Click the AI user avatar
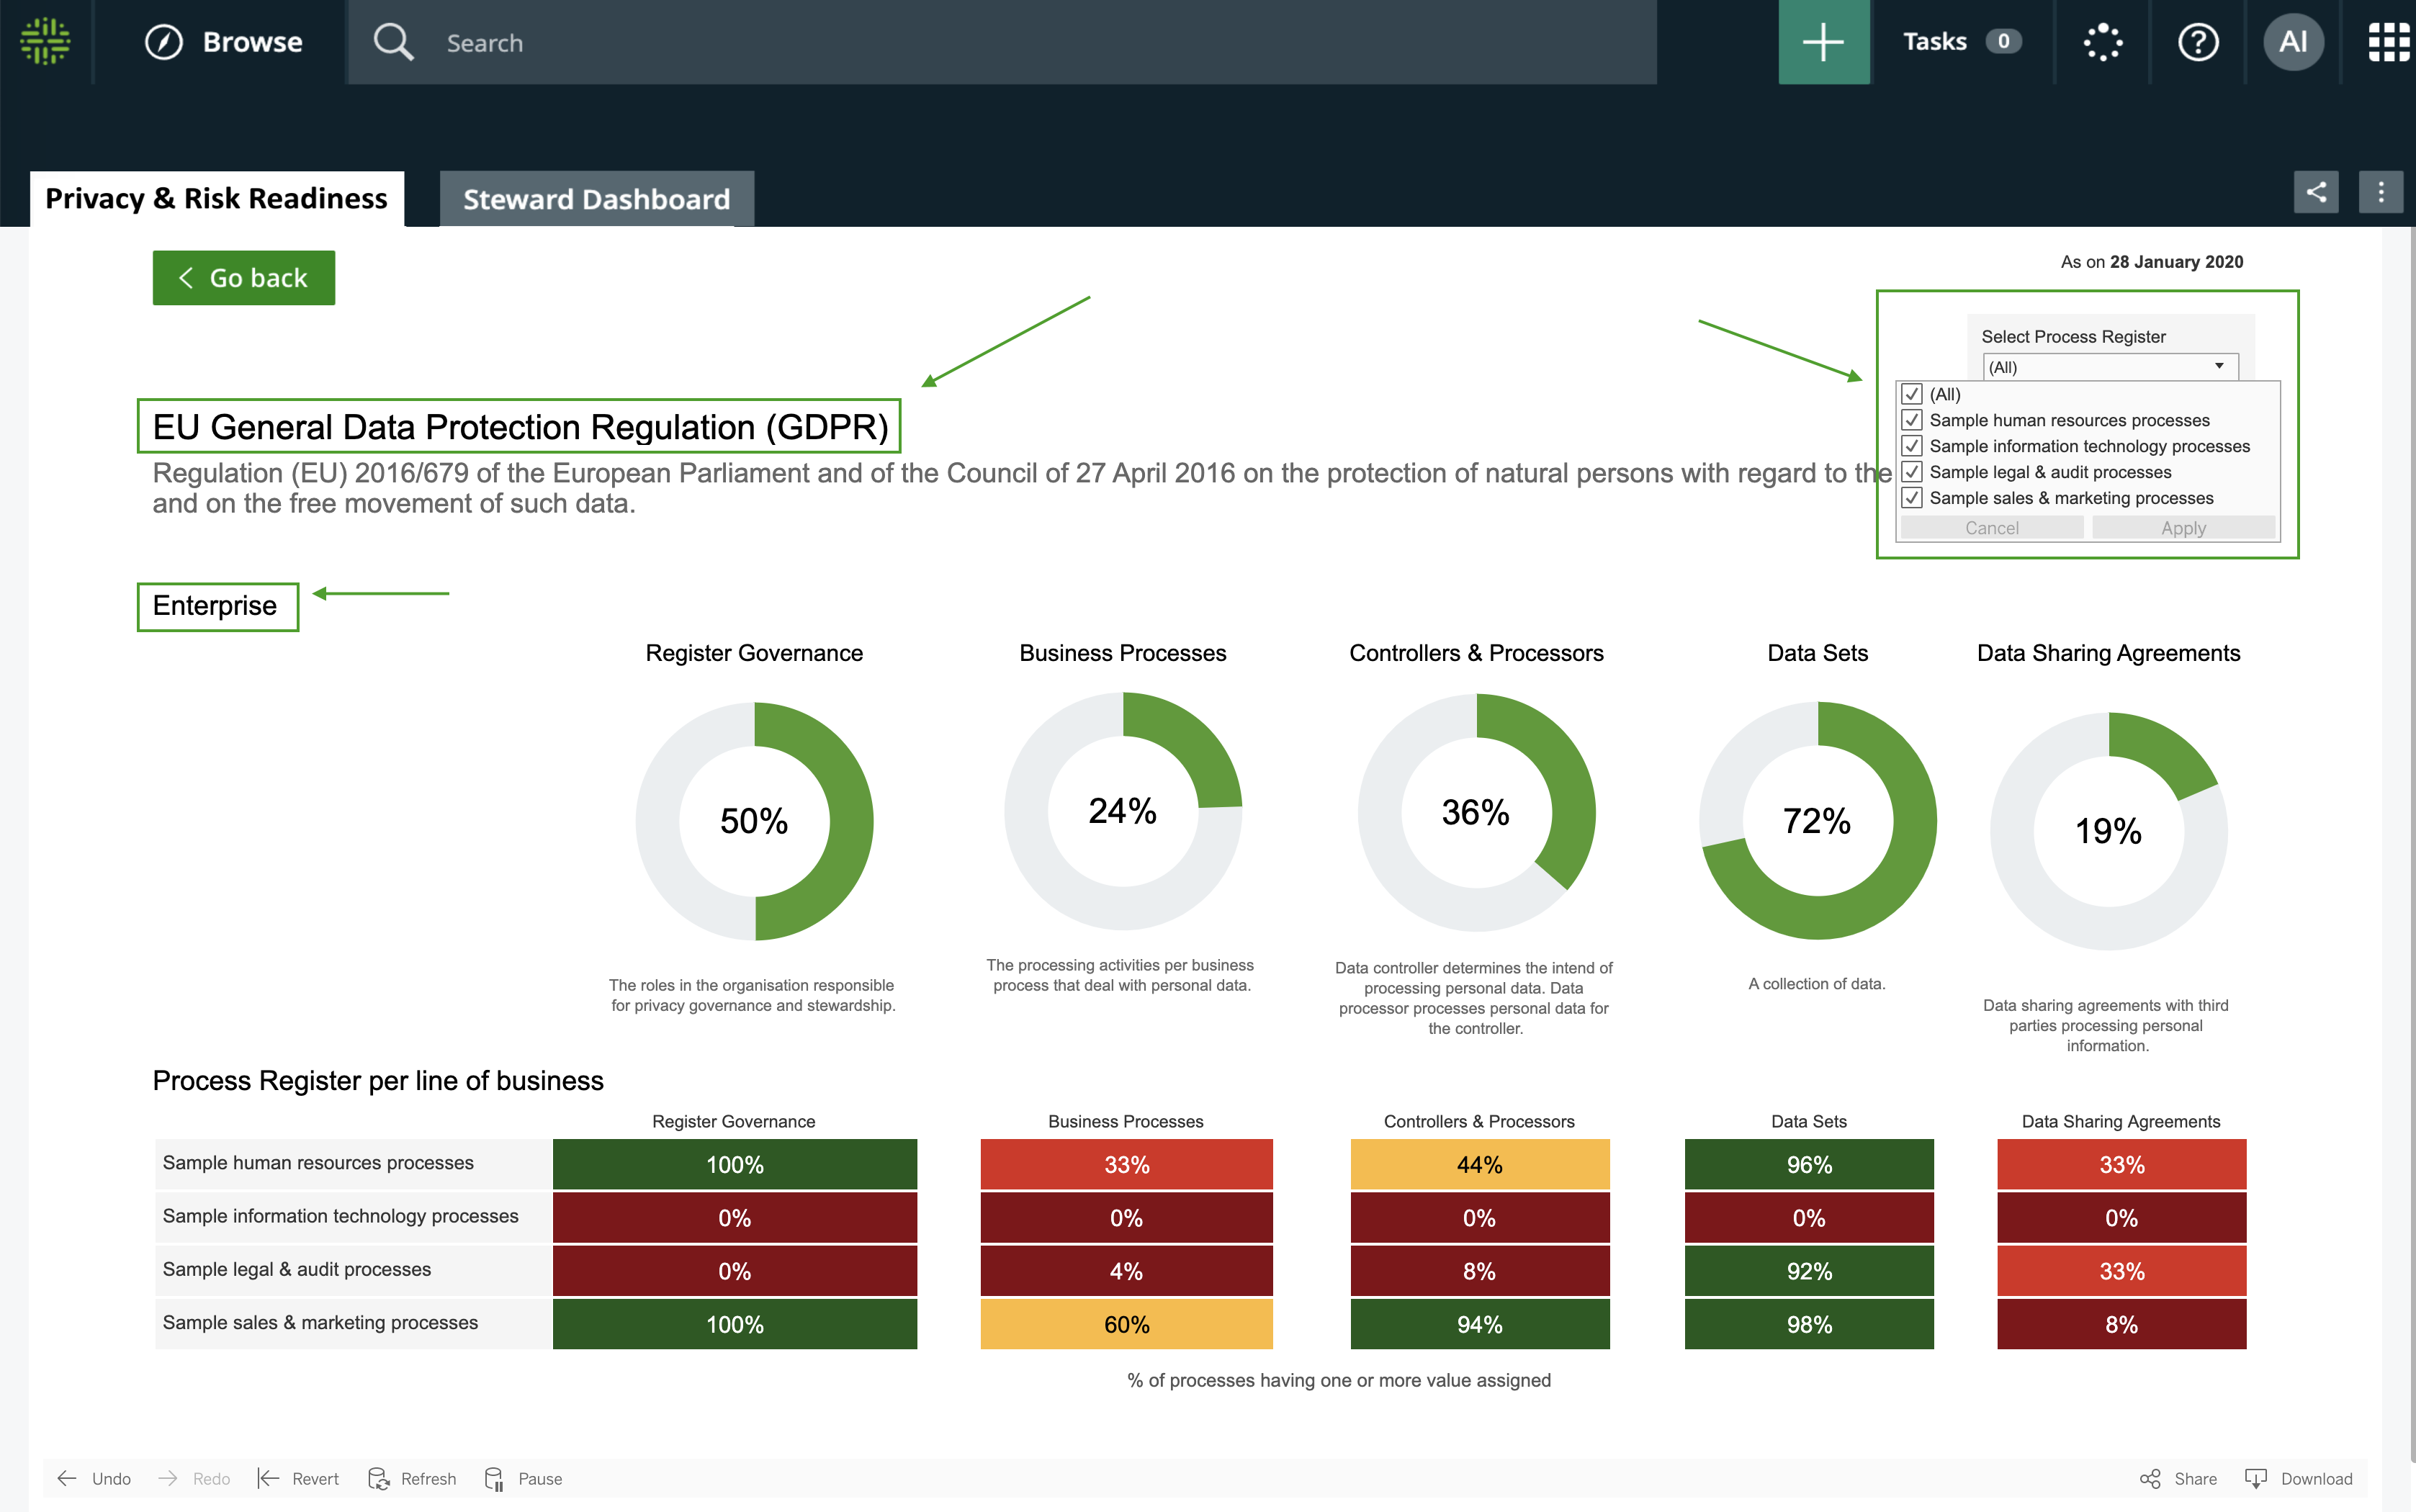 pos(2293,42)
